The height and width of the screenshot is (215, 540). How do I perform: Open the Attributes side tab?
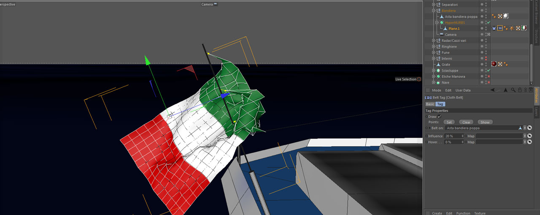[536, 96]
